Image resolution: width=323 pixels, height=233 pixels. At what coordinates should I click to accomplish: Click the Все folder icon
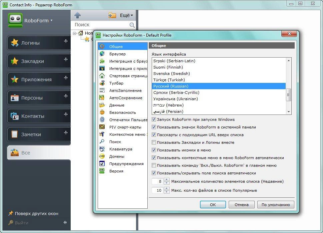coord(15,152)
